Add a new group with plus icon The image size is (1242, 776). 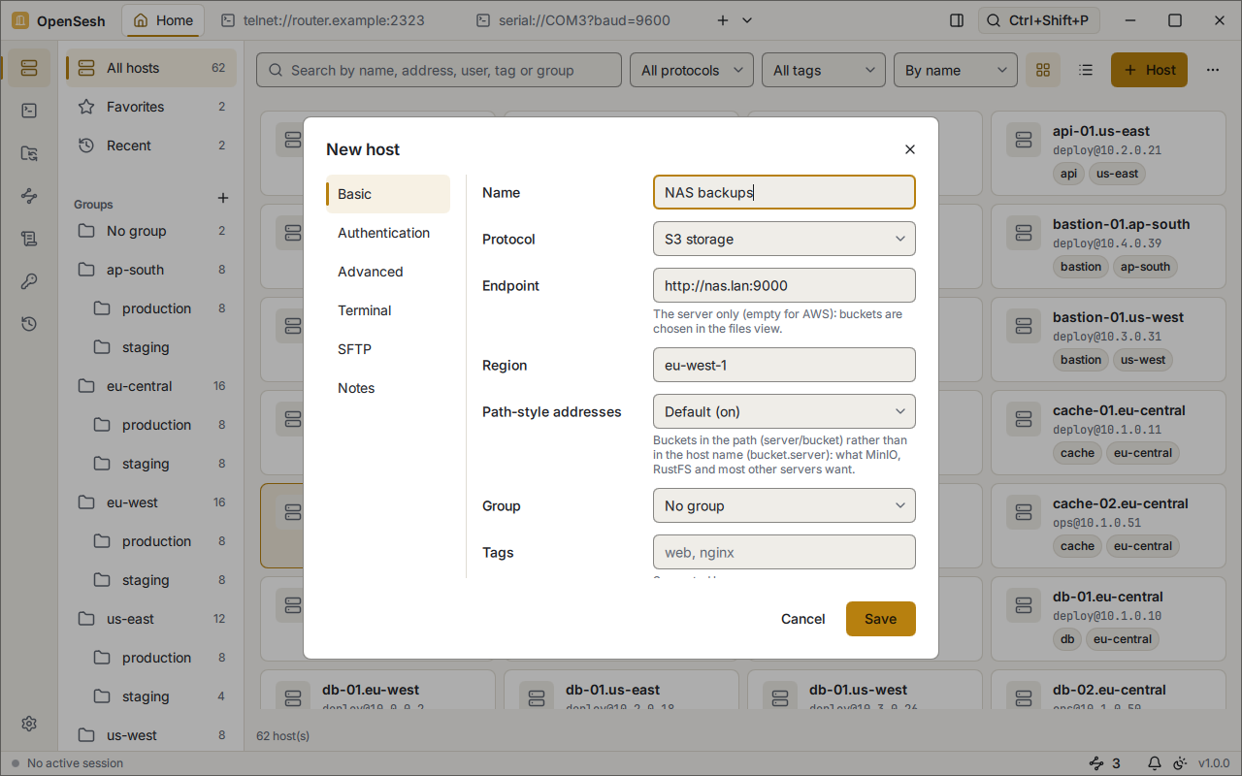click(x=223, y=198)
